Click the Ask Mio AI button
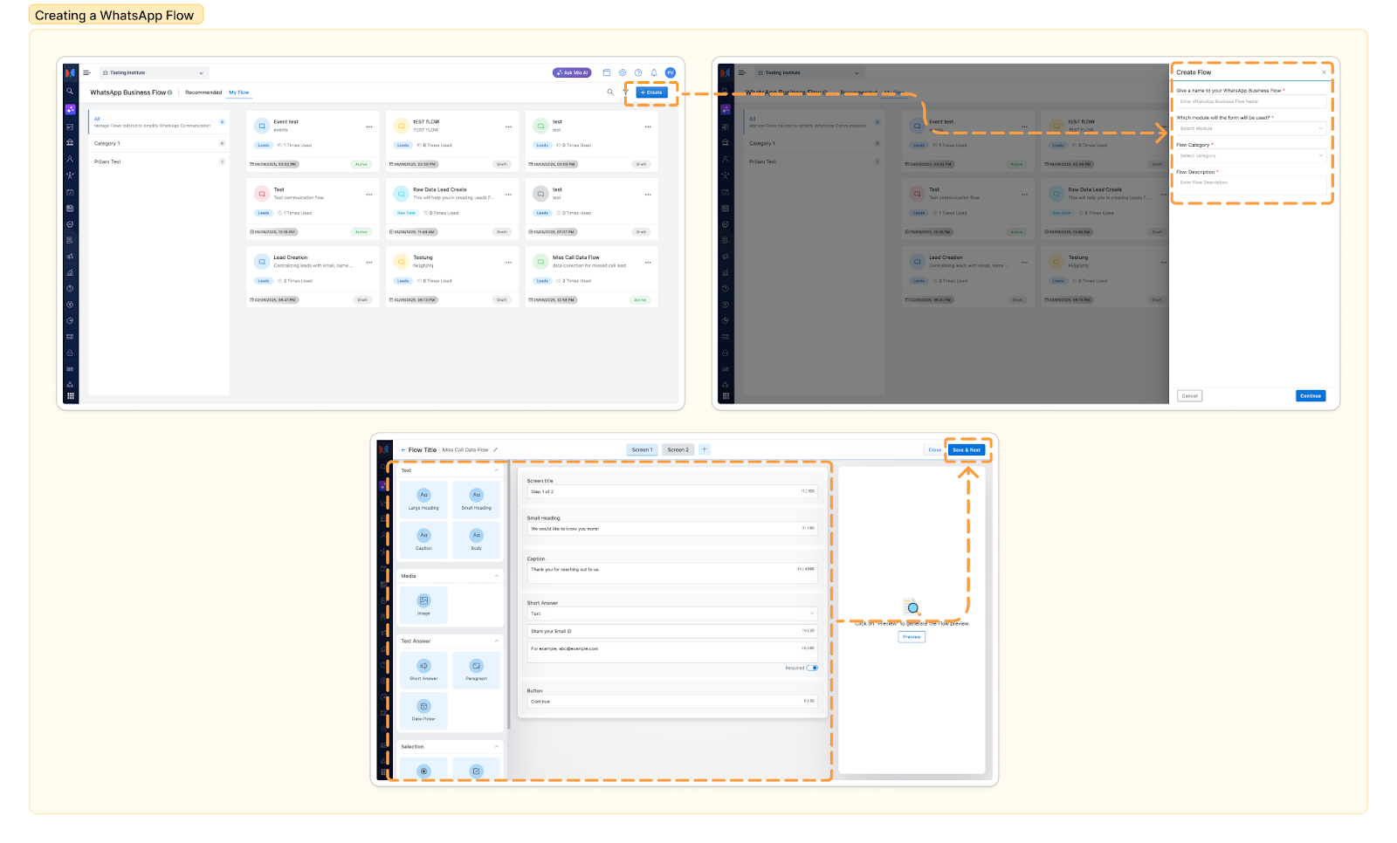 [572, 72]
